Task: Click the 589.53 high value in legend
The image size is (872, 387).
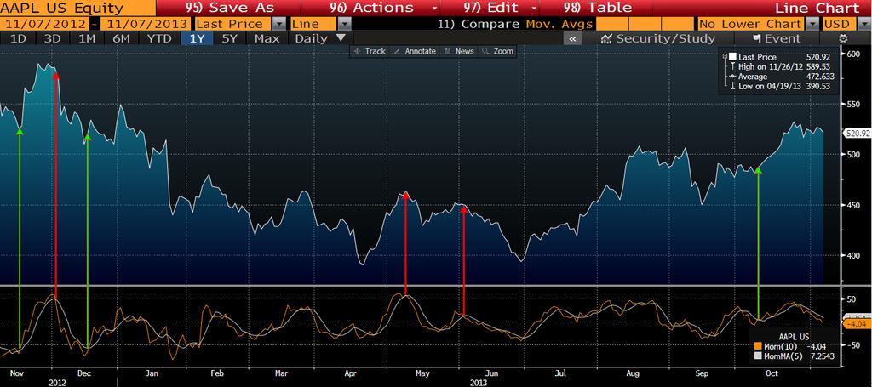Action: pos(820,66)
